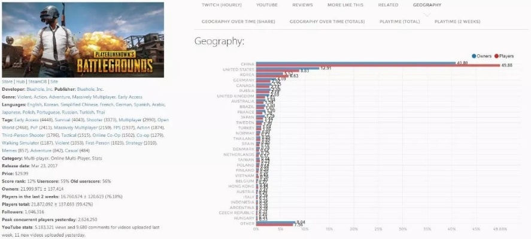Select the Reviews tab
This screenshot has width=531, height=239.
tap(302, 5)
